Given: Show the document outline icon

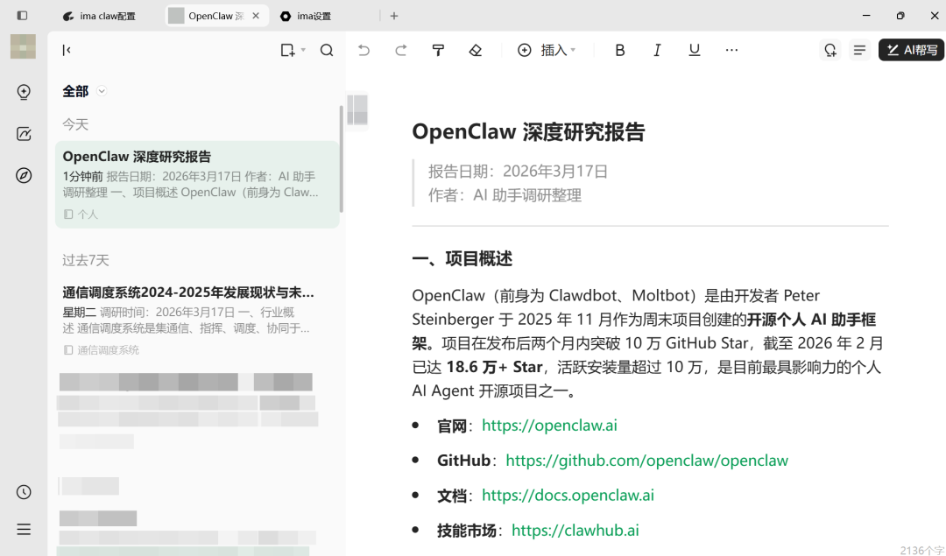Looking at the screenshot, I should point(860,50).
